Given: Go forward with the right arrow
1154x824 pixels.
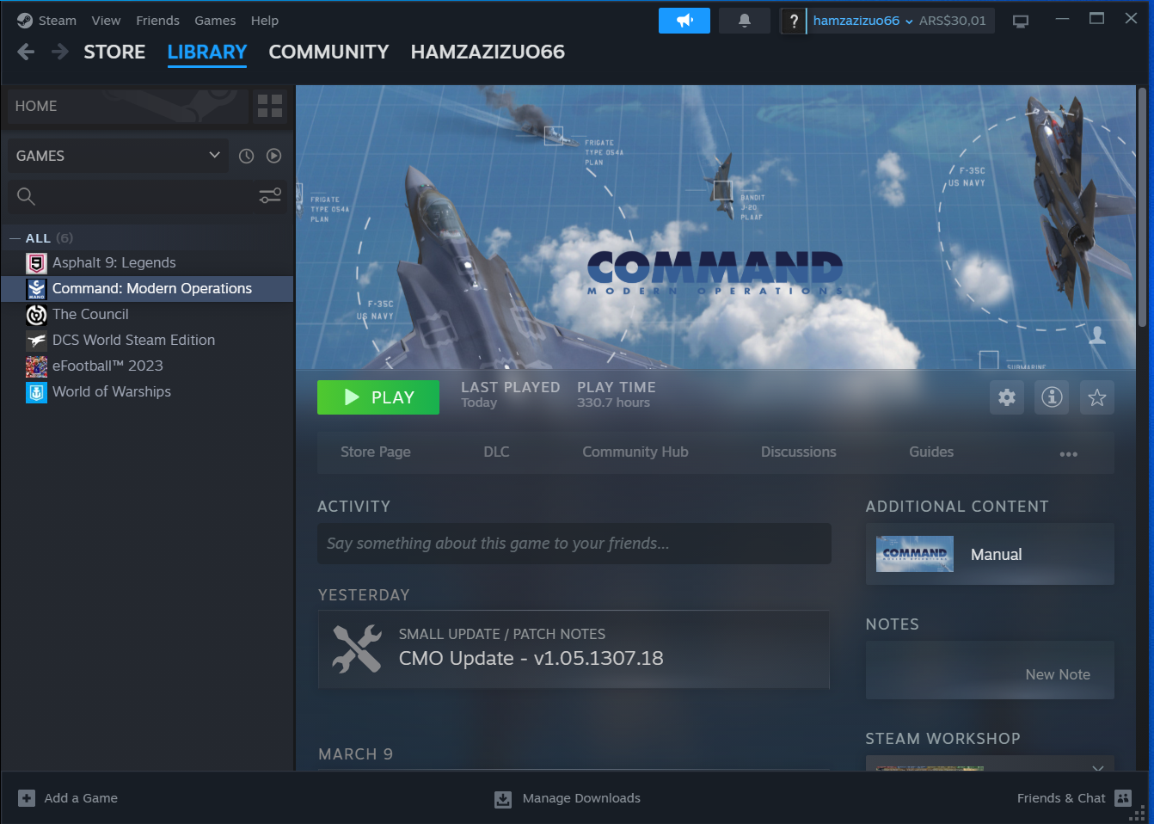Looking at the screenshot, I should (x=60, y=52).
